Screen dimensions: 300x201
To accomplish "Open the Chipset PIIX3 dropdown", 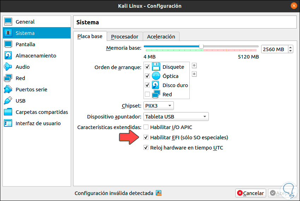I will 159,105.
